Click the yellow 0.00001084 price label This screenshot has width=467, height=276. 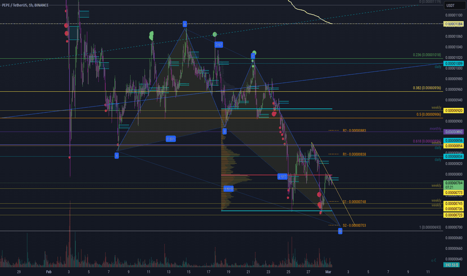[x=453, y=24]
